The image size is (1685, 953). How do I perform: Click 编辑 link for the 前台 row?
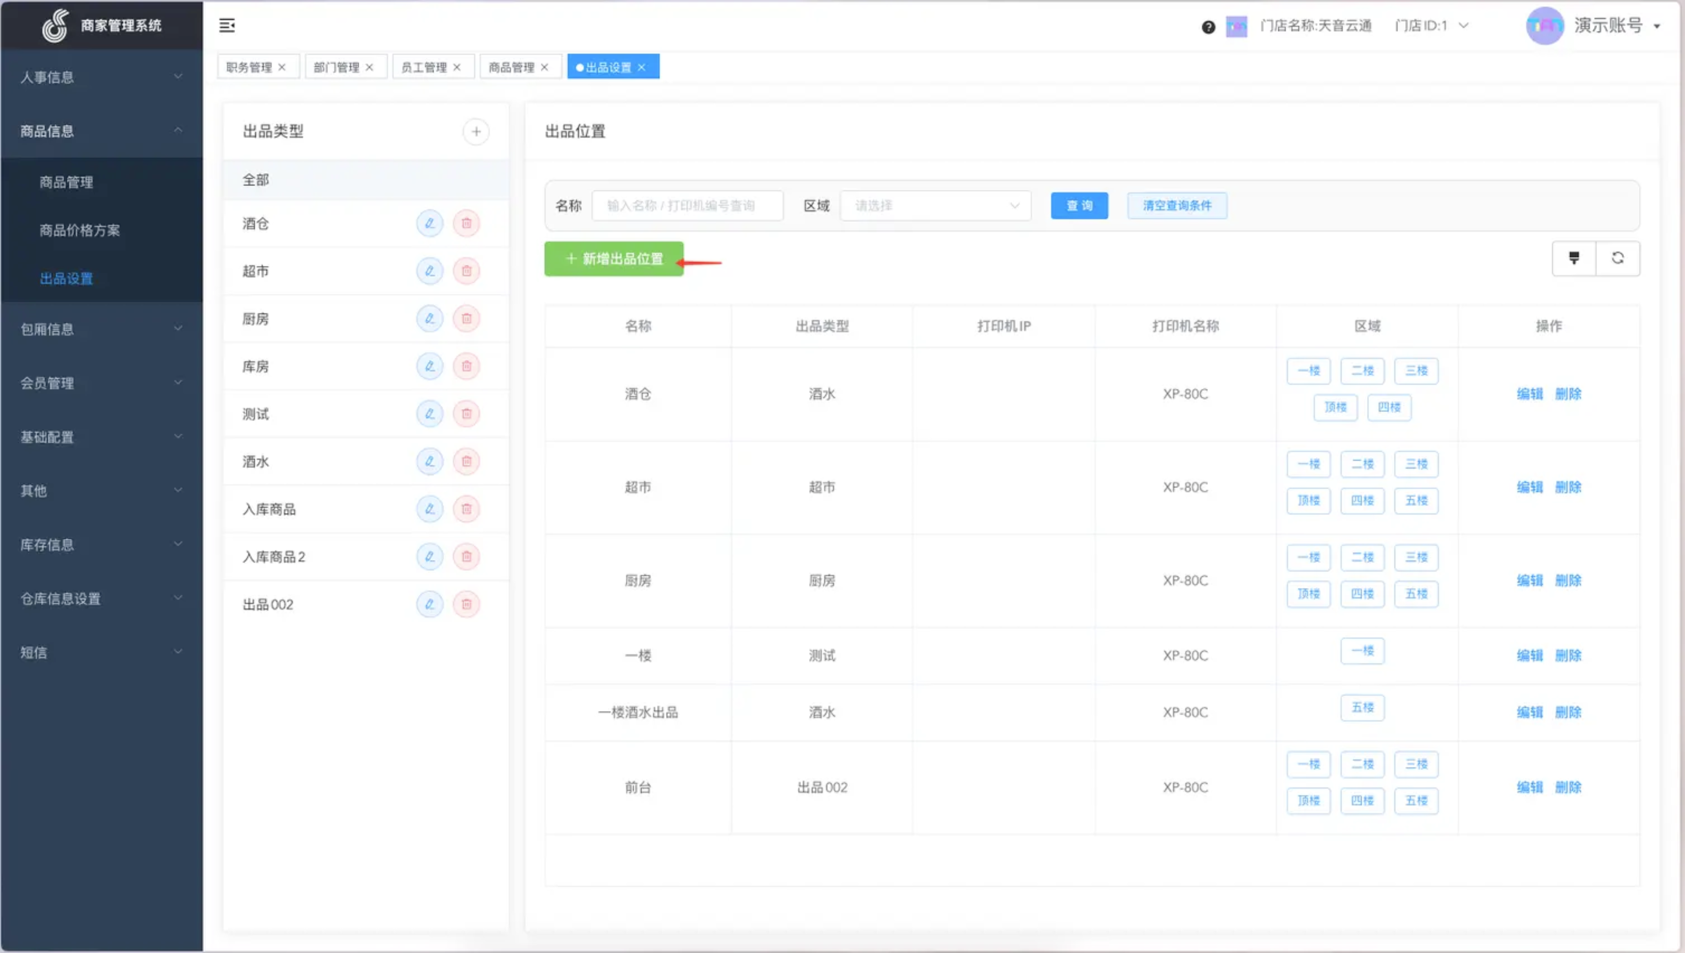pyautogui.click(x=1529, y=787)
